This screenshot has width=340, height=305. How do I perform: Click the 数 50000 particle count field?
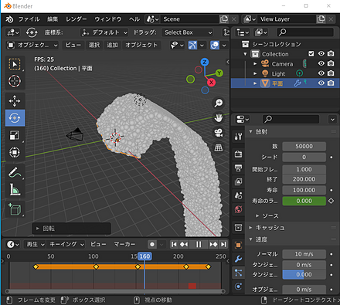[304, 146]
